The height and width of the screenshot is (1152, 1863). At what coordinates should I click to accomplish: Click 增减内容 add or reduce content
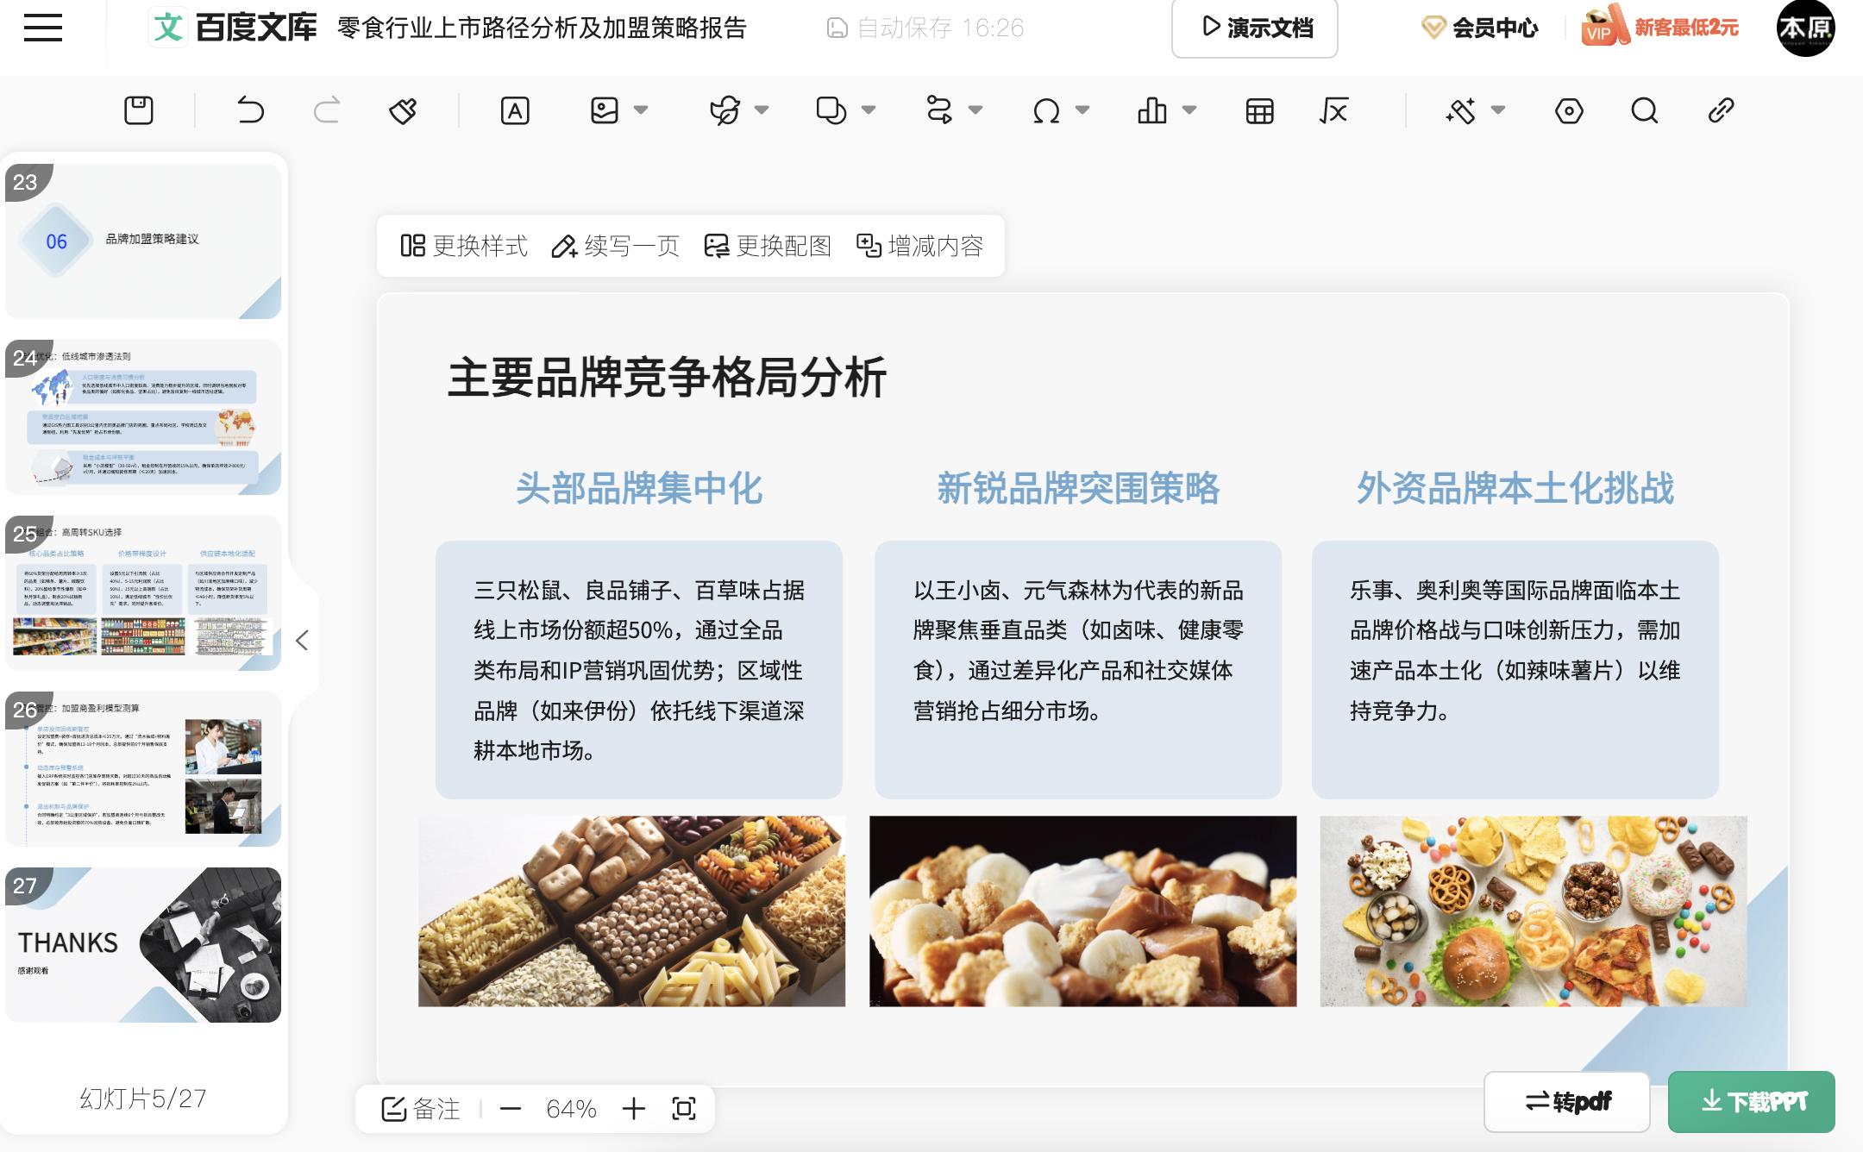pos(919,246)
